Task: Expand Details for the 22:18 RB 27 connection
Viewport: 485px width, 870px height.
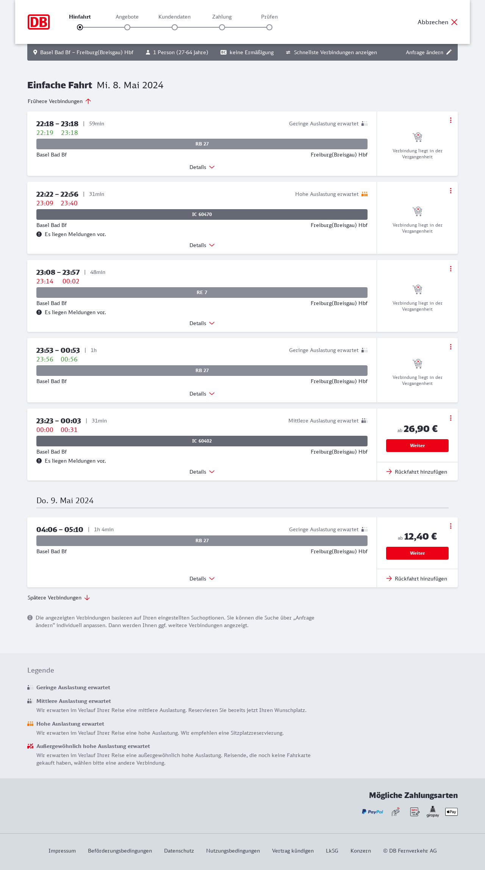Action: click(x=202, y=167)
